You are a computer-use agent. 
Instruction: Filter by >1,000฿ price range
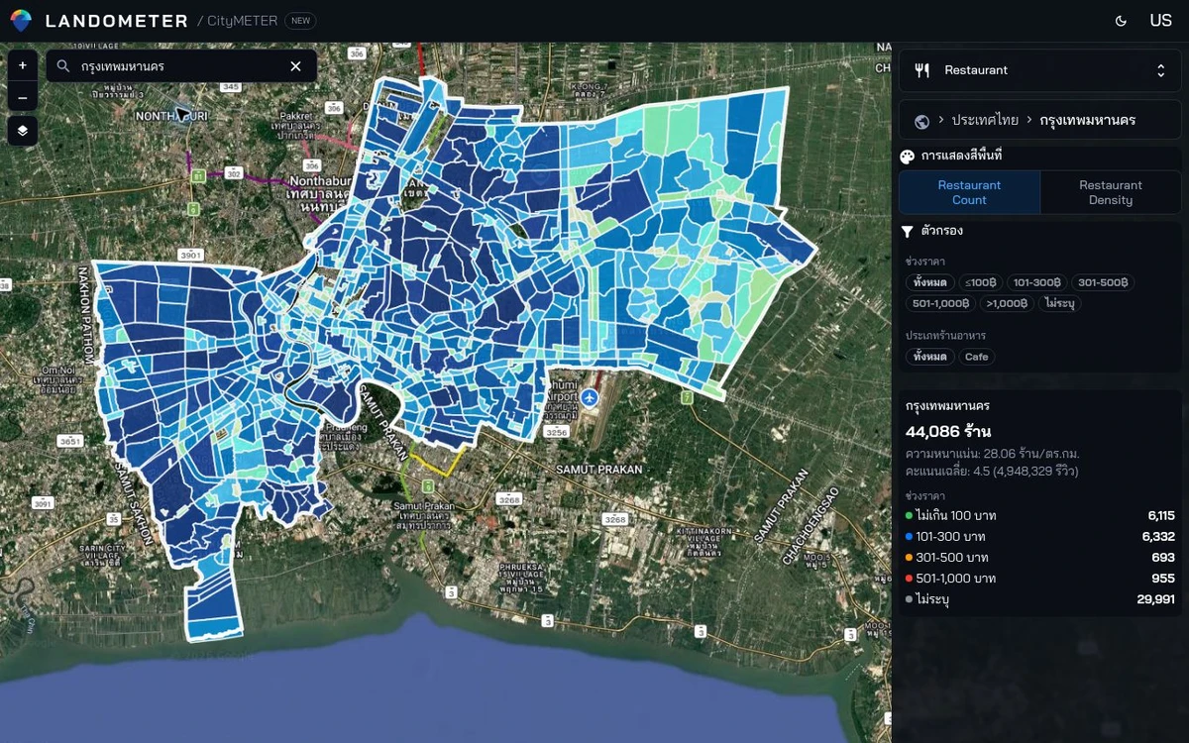[1008, 303]
